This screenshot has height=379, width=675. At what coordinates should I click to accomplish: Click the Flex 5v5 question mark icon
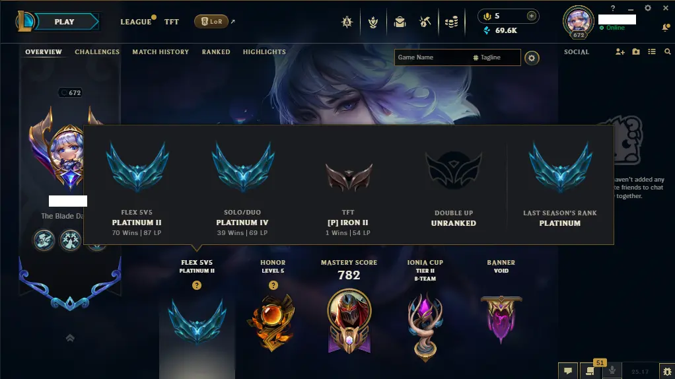pyautogui.click(x=197, y=285)
